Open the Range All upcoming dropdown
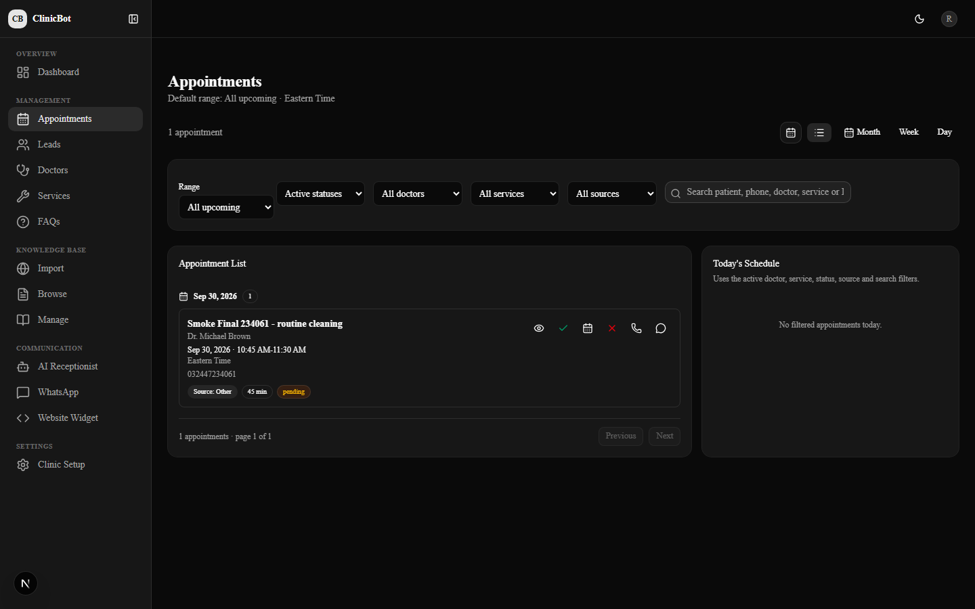975x609 pixels. pos(226,207)
